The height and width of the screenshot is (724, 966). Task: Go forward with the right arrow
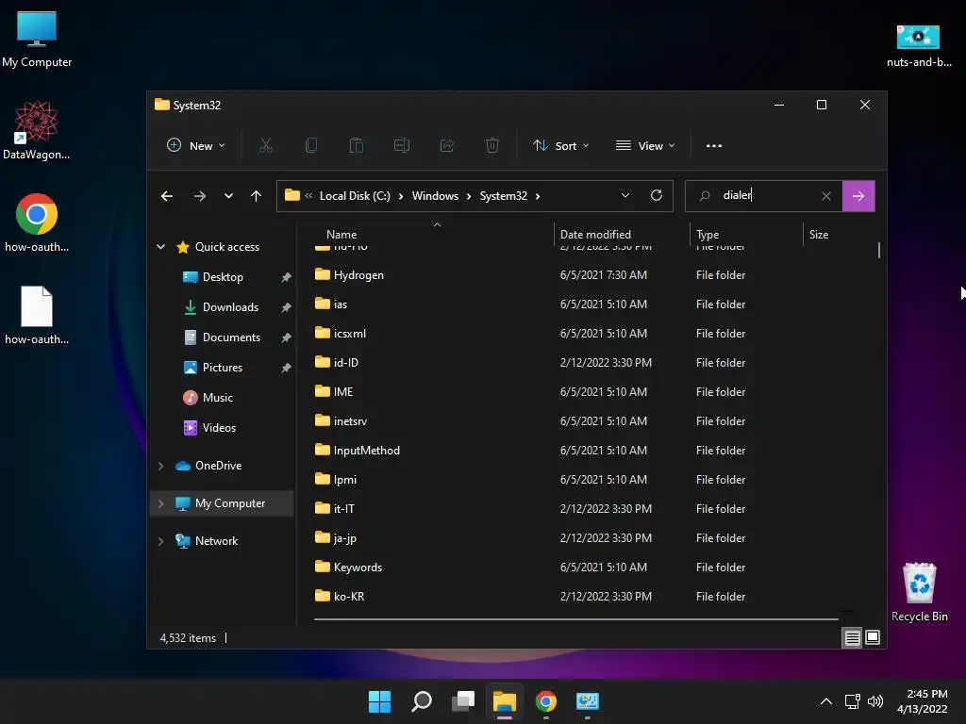coord(200,196)
